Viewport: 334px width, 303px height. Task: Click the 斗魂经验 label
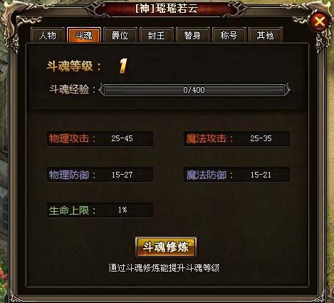click(x=72, y=90)
